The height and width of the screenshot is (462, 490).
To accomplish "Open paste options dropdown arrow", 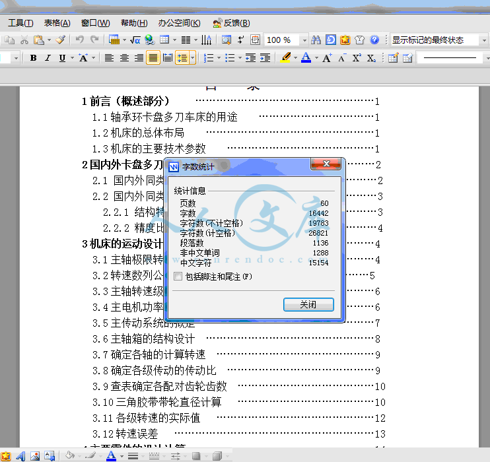I will tap(49, 40).
